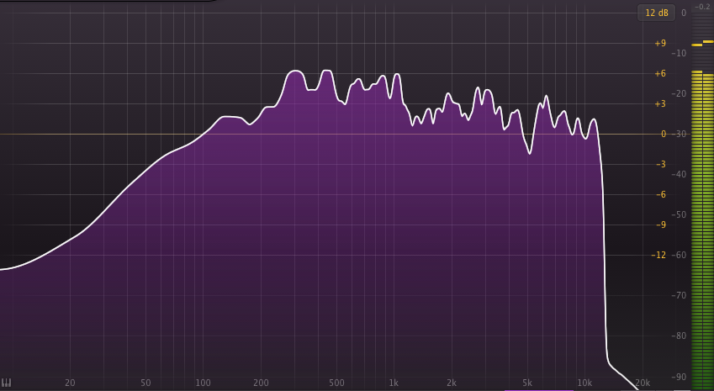
Task: Click the gray -60 analyzer scale label
Action: tap(679, 255)
